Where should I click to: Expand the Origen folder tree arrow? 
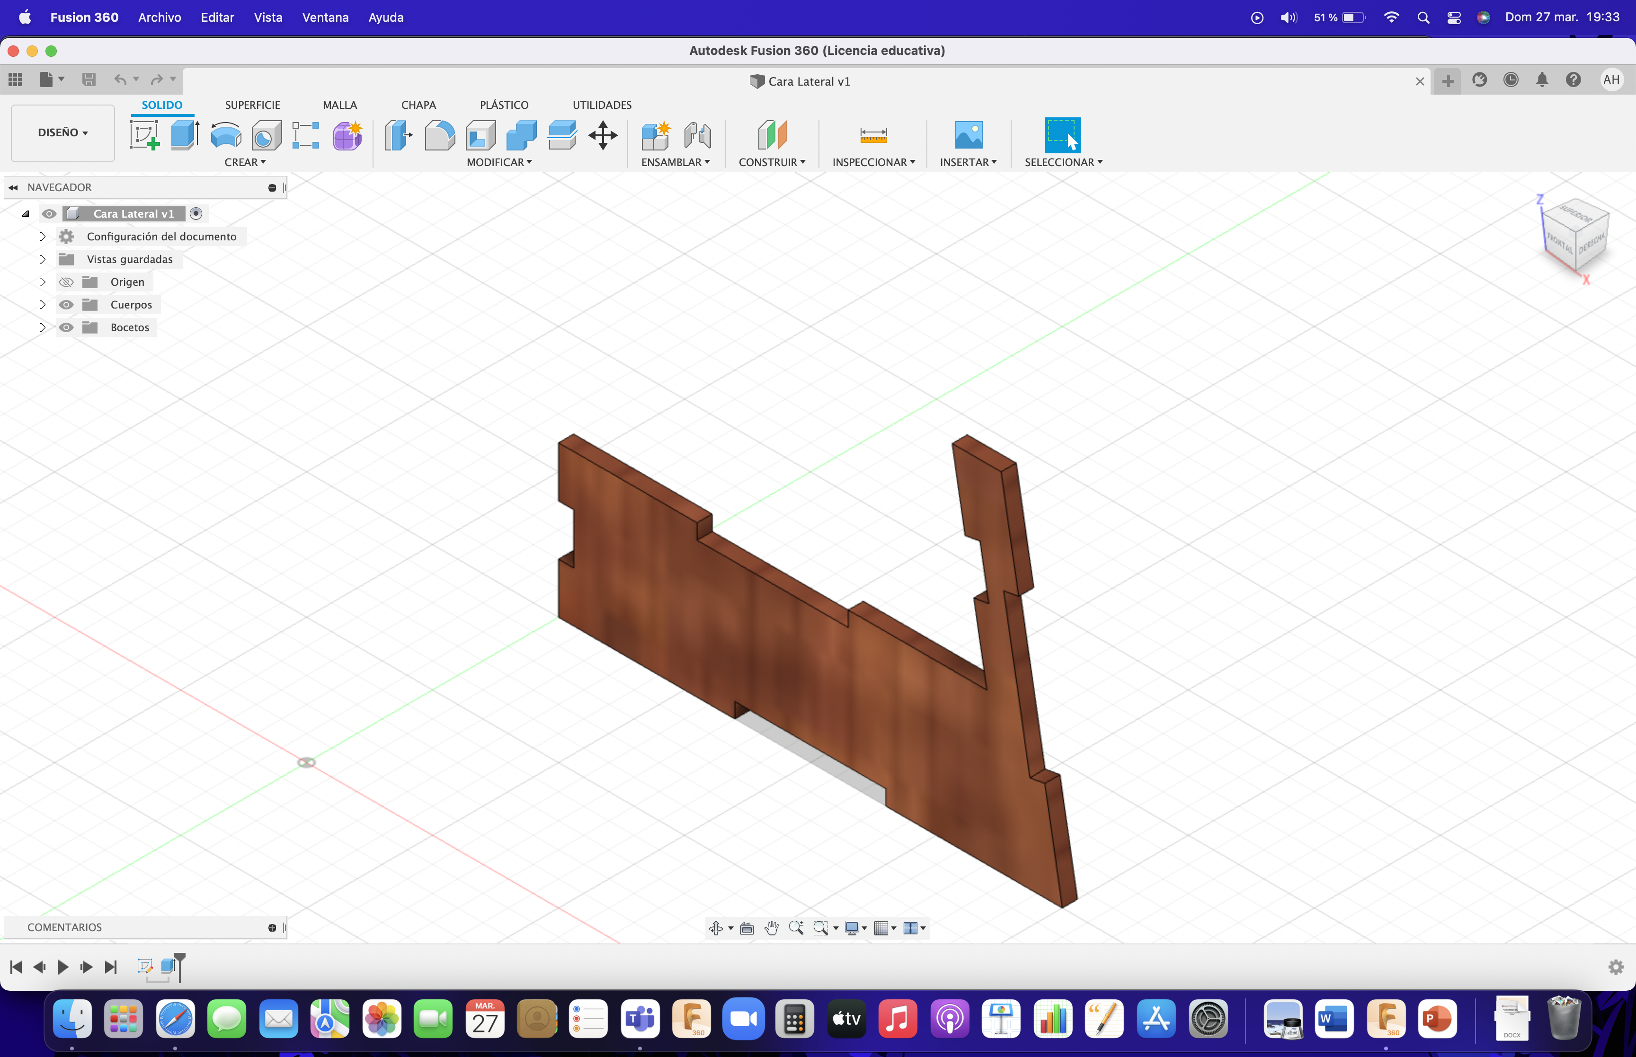tap(42, 282)
